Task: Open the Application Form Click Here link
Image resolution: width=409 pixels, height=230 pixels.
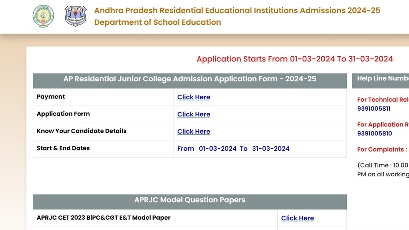Action: click(193, 114)
